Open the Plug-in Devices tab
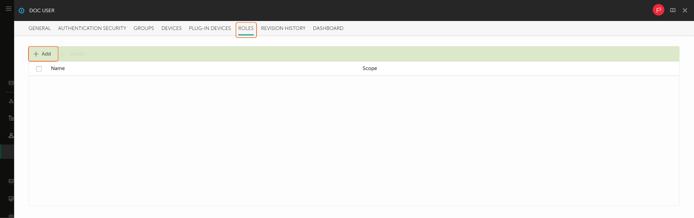The image size is (694, 218). [210, 28]
